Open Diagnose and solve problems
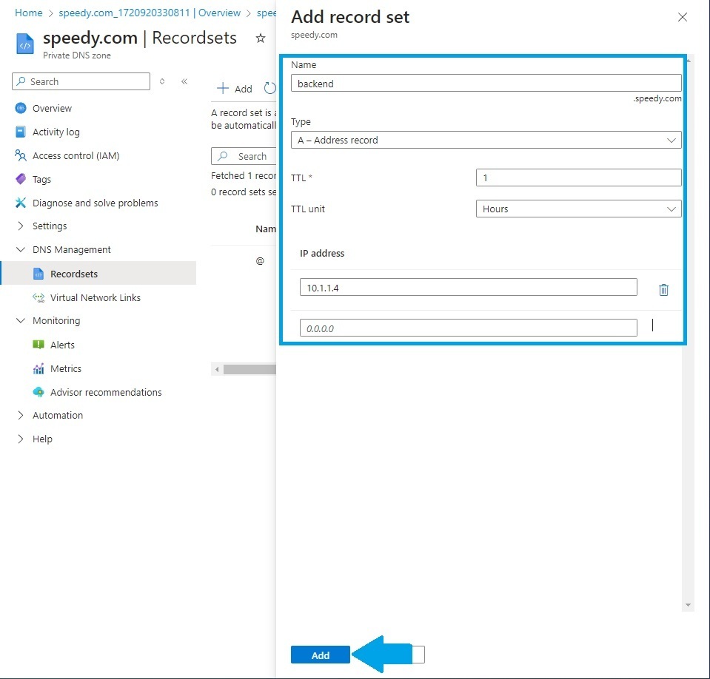Screen dimensions: 710x679 pos(95,203)
